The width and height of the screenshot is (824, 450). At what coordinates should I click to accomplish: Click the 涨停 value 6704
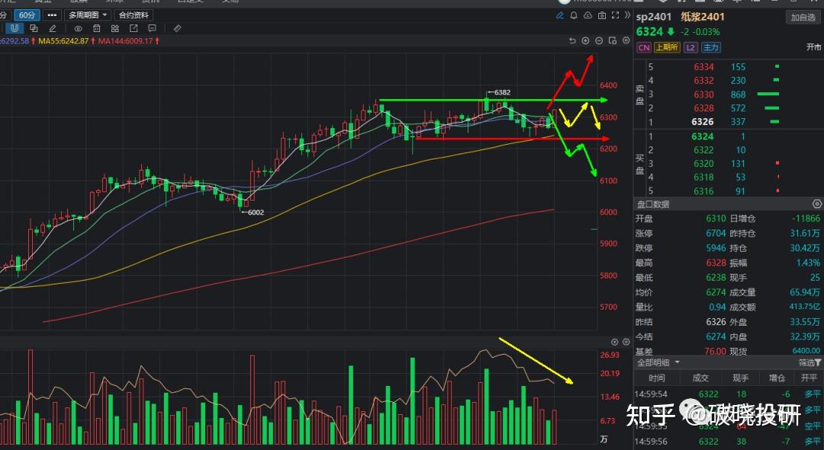[716, 233]
